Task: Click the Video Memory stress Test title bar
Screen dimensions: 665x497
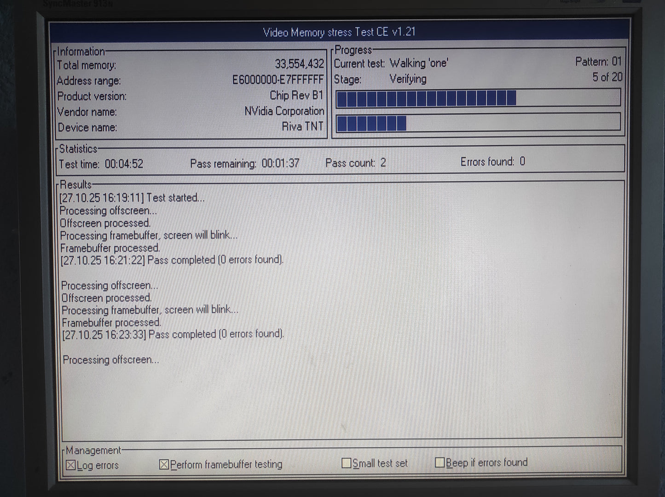Action: tap(339, 32)
